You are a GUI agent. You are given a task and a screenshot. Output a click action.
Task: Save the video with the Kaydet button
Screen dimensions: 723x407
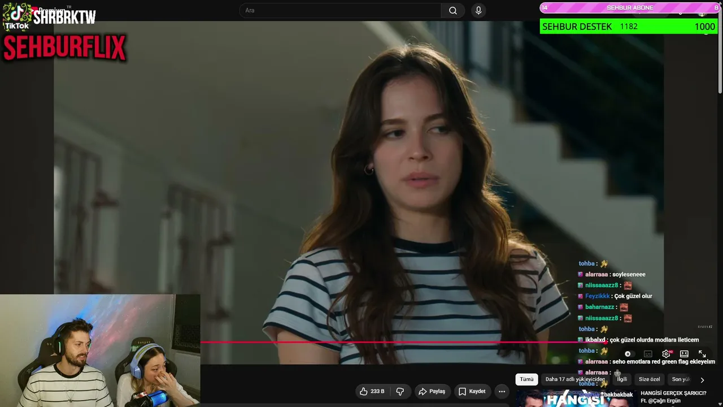pos(472,391)
